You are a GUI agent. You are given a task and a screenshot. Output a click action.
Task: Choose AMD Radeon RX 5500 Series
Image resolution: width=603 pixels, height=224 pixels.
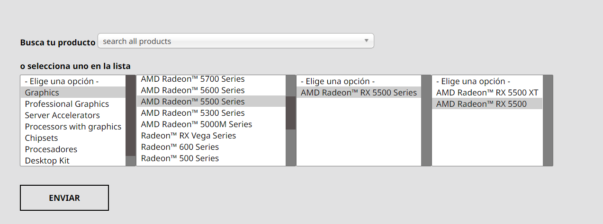click(x=359, y=93)
